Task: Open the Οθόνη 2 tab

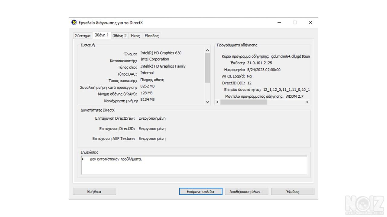Action: [119, 36]
